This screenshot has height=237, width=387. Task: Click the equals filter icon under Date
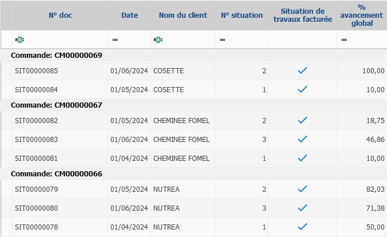tap(115, 39)
